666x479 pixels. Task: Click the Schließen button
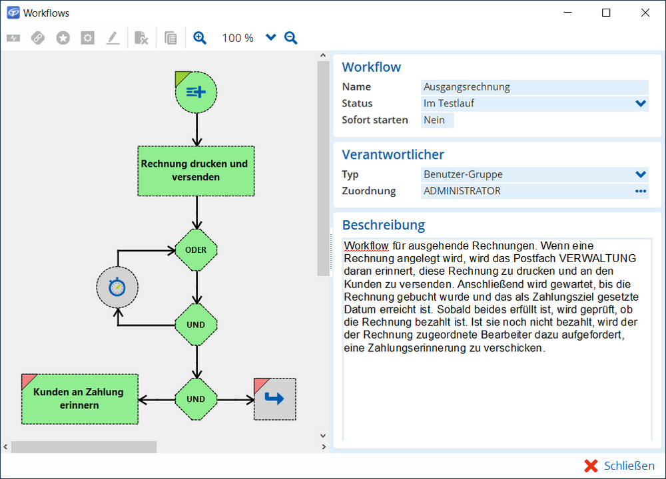coord(619,466)
